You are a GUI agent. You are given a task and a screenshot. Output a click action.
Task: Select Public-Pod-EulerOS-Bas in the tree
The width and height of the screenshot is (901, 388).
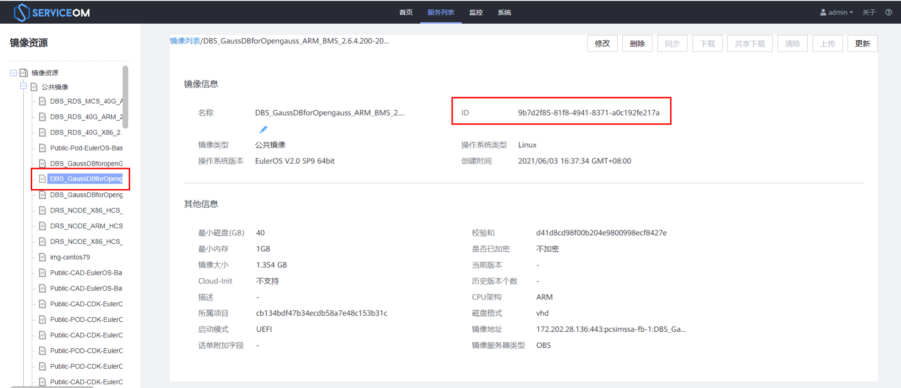pos(86,148)
